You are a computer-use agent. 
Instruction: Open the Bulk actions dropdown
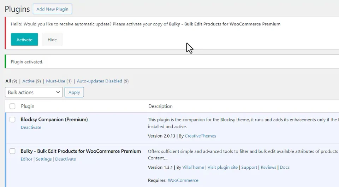tap(34, 92)
